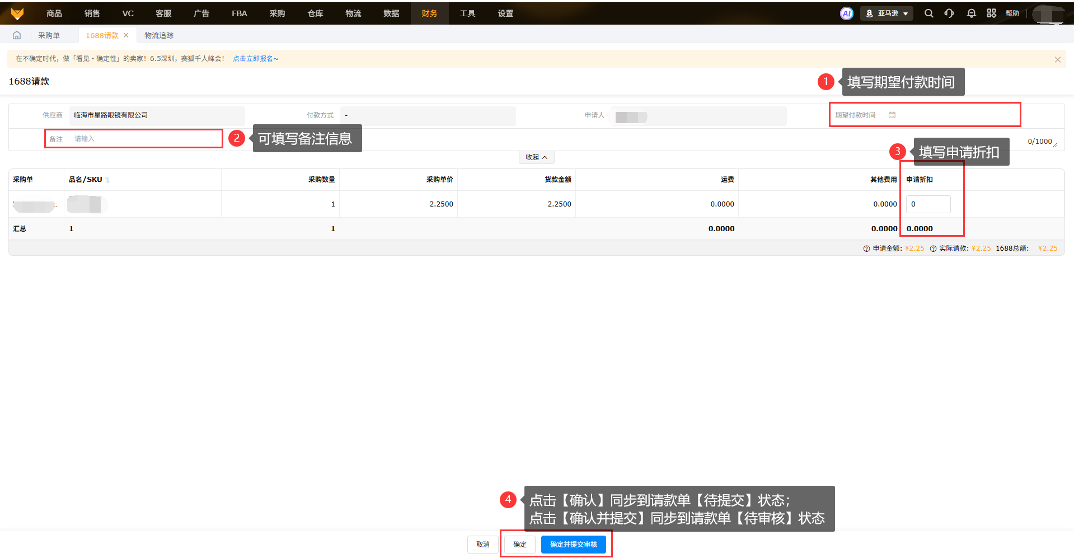Dismiss the yellow announcement banner
Screen dimensions: 1074x558
[x=1058, y=59]
